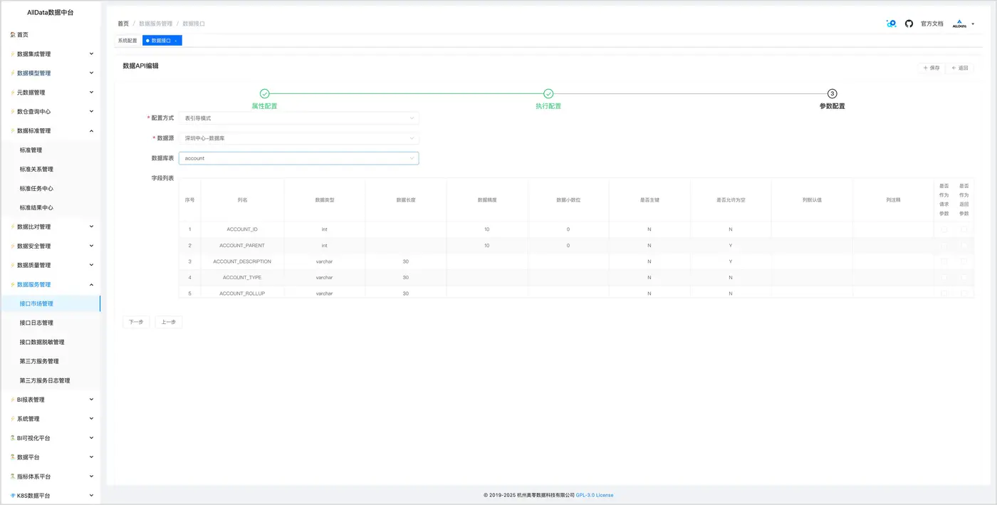Screen dimensions: 997x505
Task: Expand 数据质量管理 with its chevron
Action: [91, 265]
